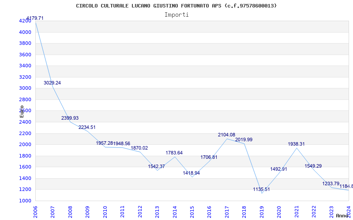The height and width of the screenshot is (220, 353).
Task: Select the 1706.81 data label
Action: click(209, 157)
